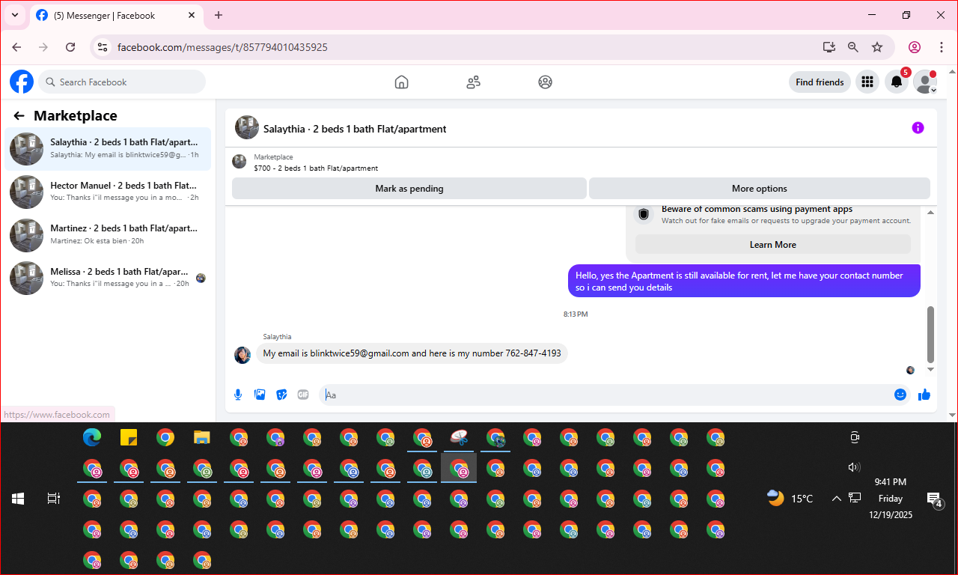The height and width of the screenshot is (575, 958).
Task: Click the Search Facebook field
Action: coord(122,82)
